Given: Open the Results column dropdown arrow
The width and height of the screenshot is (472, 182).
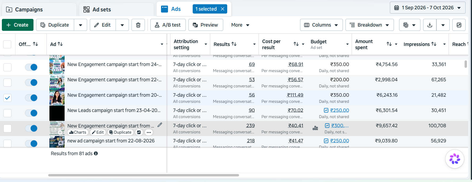Looking at the screenshot, I should tap(254, 44).
